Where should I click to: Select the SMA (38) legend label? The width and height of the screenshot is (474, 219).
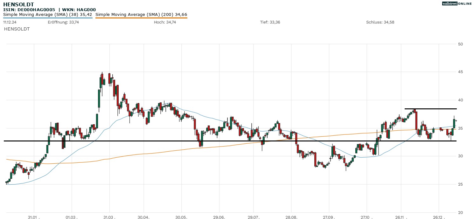click(48, 14)
